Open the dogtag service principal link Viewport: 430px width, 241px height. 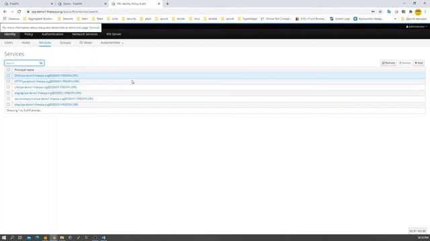pyautogui.click(x=48, y=93)
